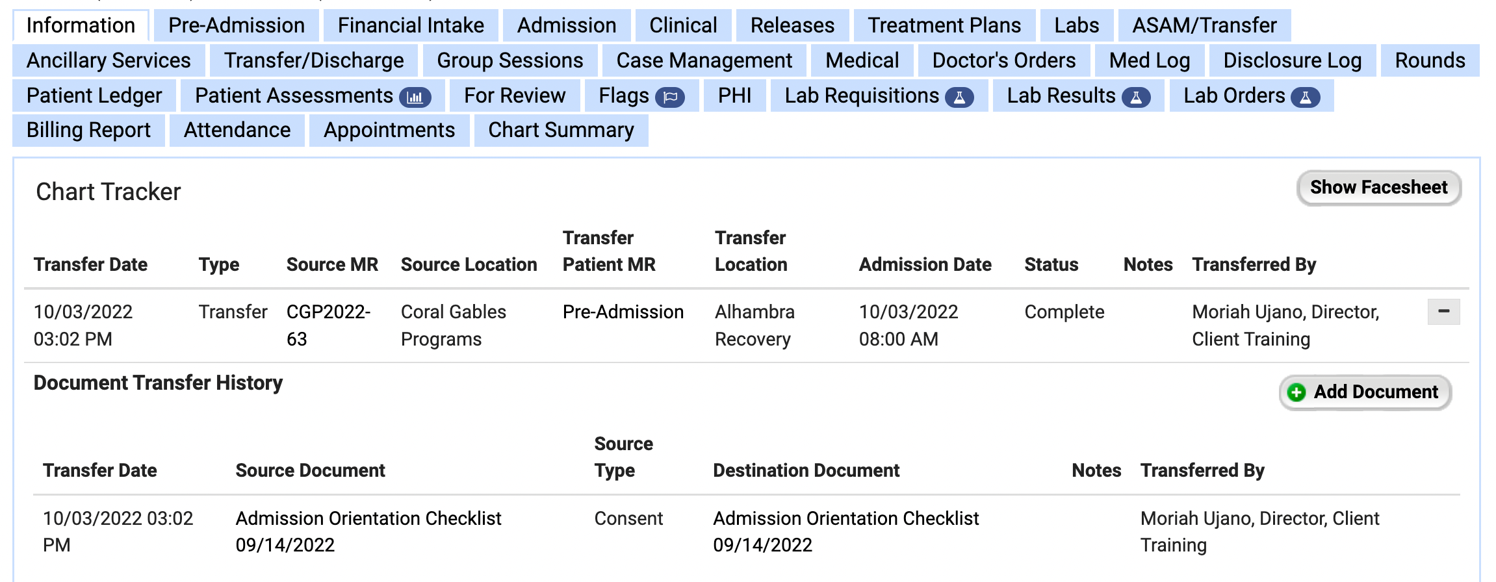Select the Treatment Plans tab

tap(944, 25)
